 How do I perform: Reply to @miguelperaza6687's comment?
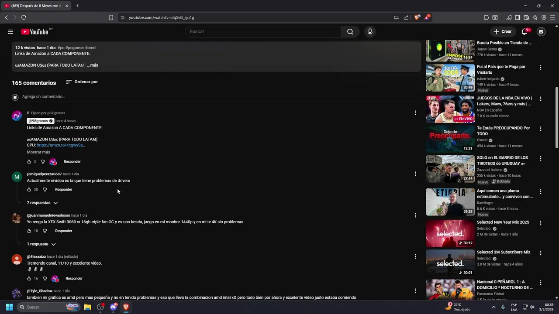(x=64, y=190)
